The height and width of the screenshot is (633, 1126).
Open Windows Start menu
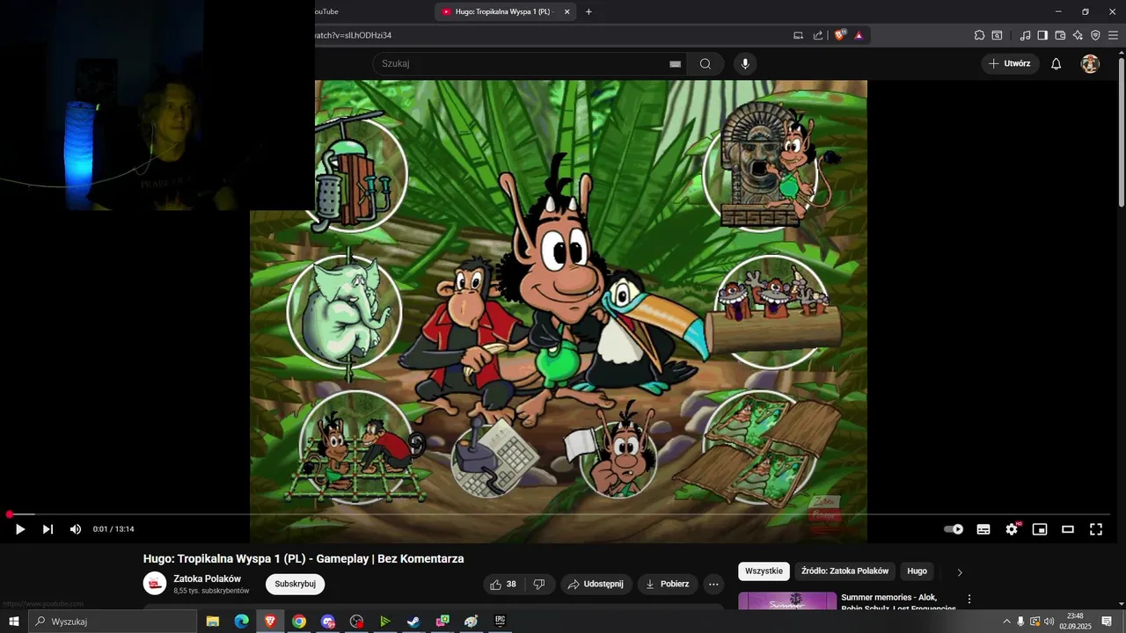click(x=13, y=622)
